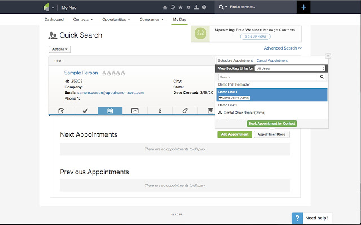Click the blue plus quick-add button

pos(303,7)
